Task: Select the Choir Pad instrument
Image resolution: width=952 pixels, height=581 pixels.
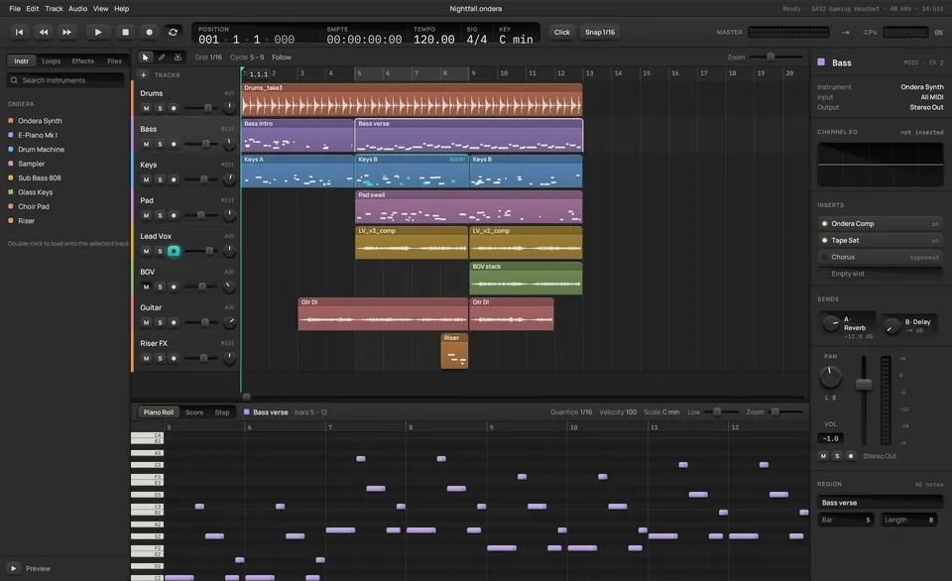Action: (x=34, y=206)
